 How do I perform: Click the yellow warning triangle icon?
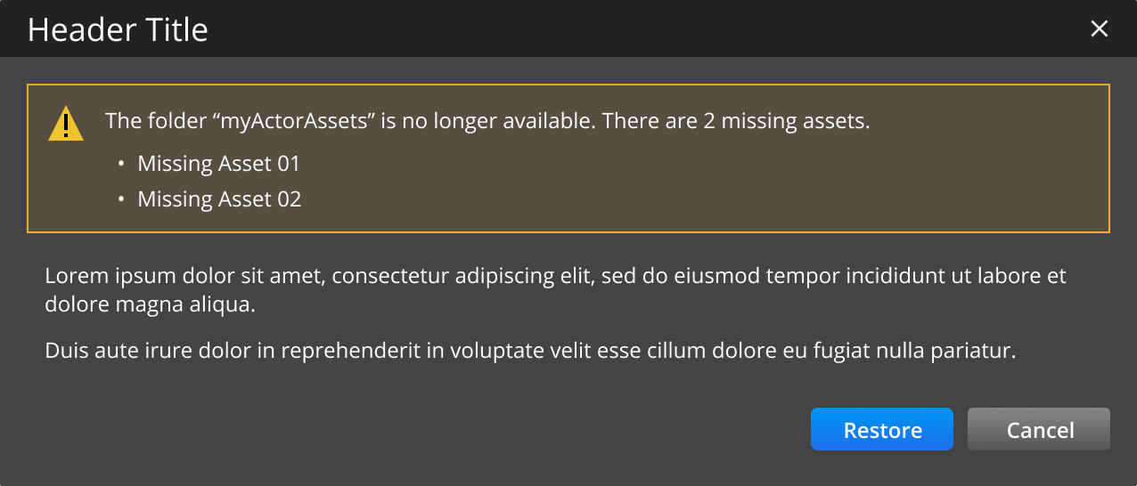click(66, 125)
